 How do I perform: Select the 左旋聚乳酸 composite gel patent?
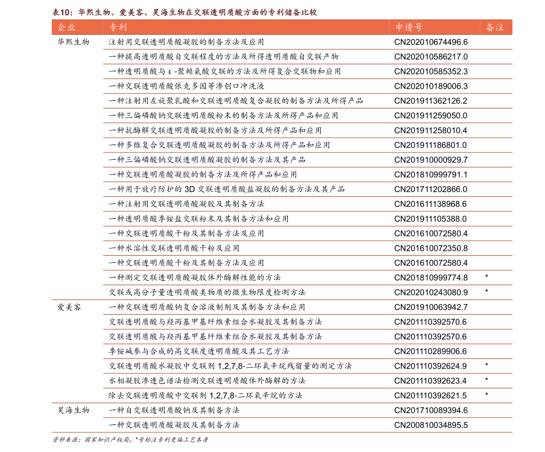(236, 101)
